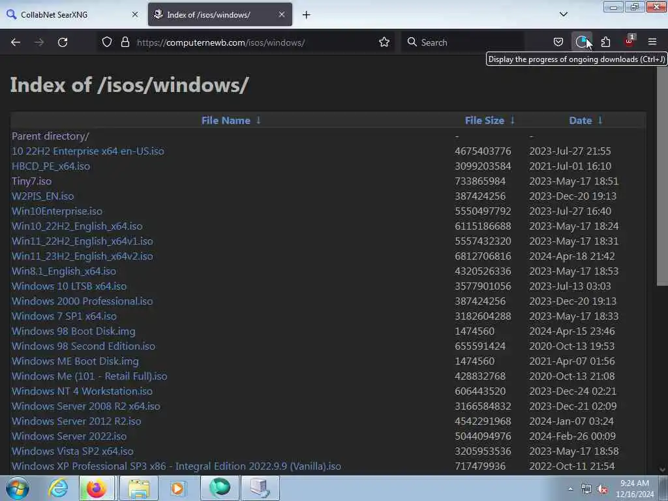Click the page vertical scrollbar thumb
The width and height of the screenshot is (668, 501).
pos(662,175)
